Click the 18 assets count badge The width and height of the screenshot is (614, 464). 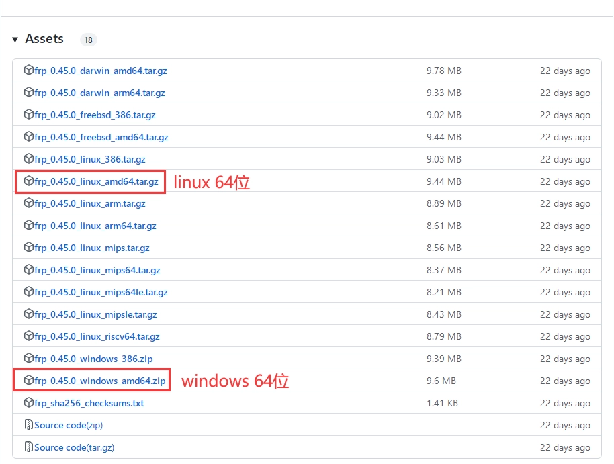[89, 40]
